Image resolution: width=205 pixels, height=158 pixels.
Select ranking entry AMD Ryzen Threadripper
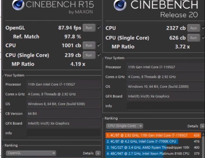(x=153, y=148)
